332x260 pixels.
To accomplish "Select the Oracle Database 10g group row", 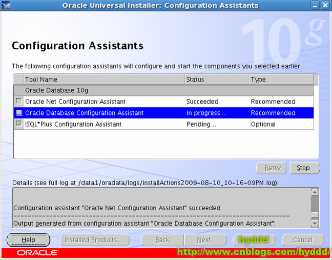I will point(163,90).
